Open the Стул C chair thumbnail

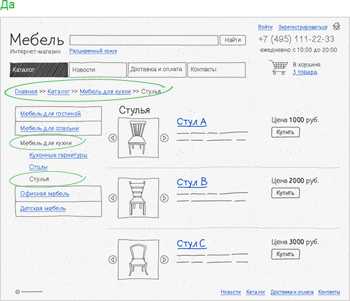point(138,260)
